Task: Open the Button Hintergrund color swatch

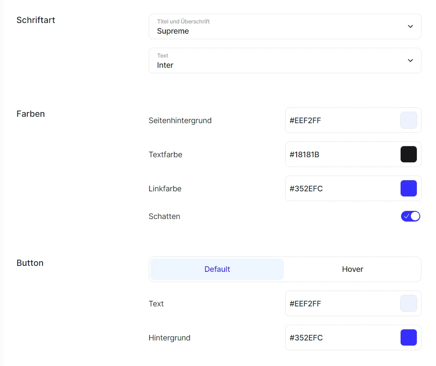Action: tap(408, 337)
